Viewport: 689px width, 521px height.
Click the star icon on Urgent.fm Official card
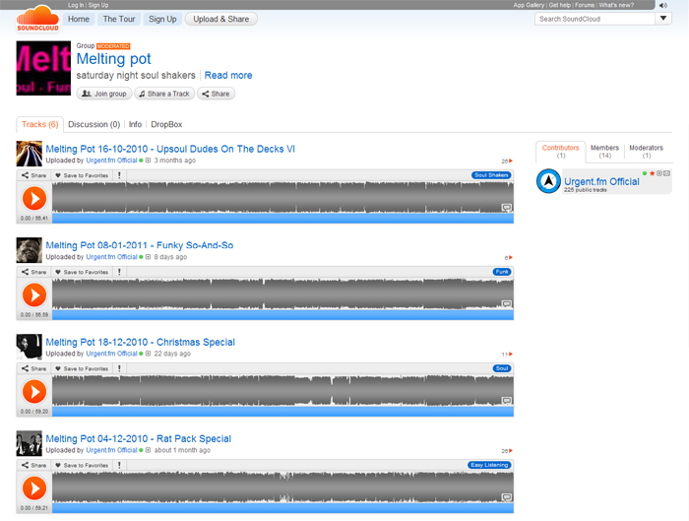(652, 173)
